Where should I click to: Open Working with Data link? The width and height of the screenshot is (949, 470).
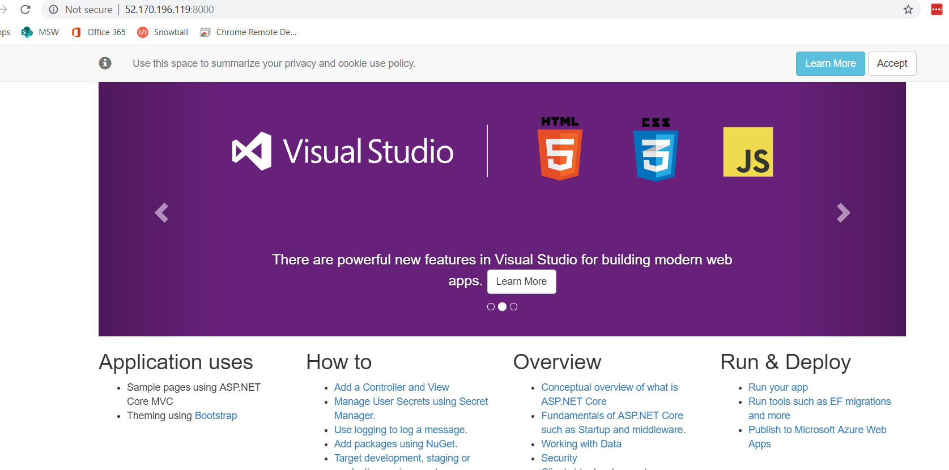pyautogui.click(x=581, y=444)
